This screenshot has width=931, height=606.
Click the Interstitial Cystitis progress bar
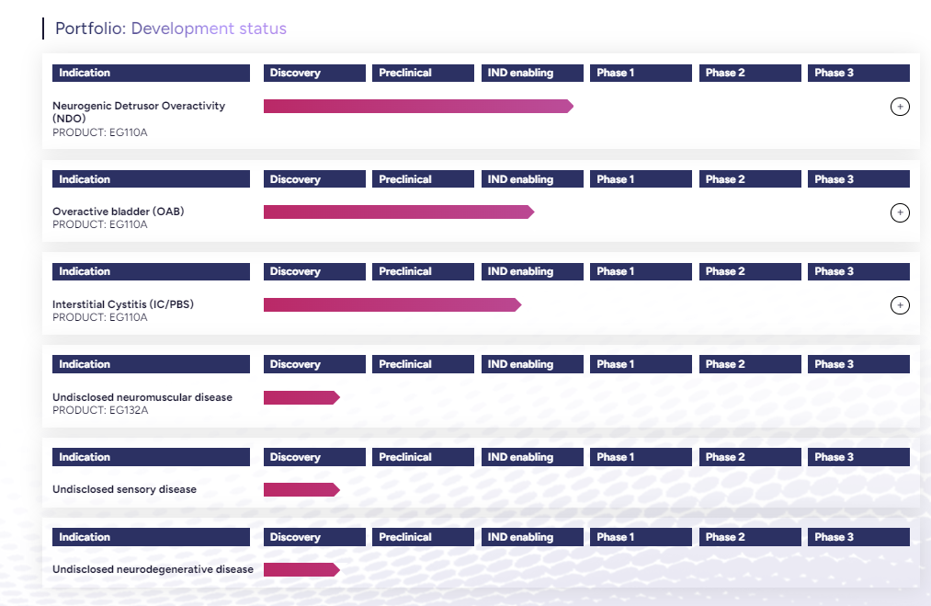(392, 305)
